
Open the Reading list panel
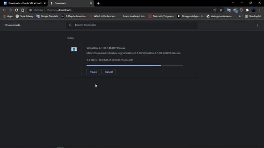pyautogui.click(x=253, y=16)
